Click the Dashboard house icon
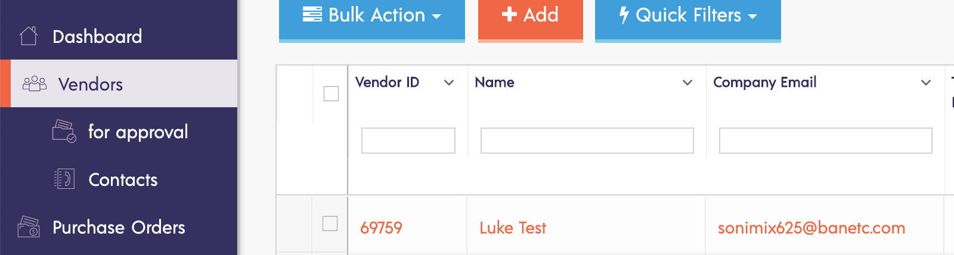The width and height of the screenshot is (954, 255). coord(29,36)
